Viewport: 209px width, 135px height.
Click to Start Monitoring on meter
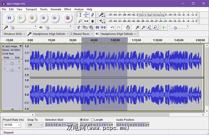[x=151, y=15]
